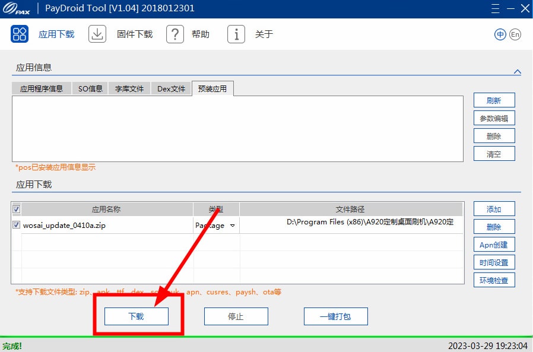This screenshot has height=352, width=533.
Task: Open the Package type dropdown
Action: pyautogui.click(x=233, y=226)
